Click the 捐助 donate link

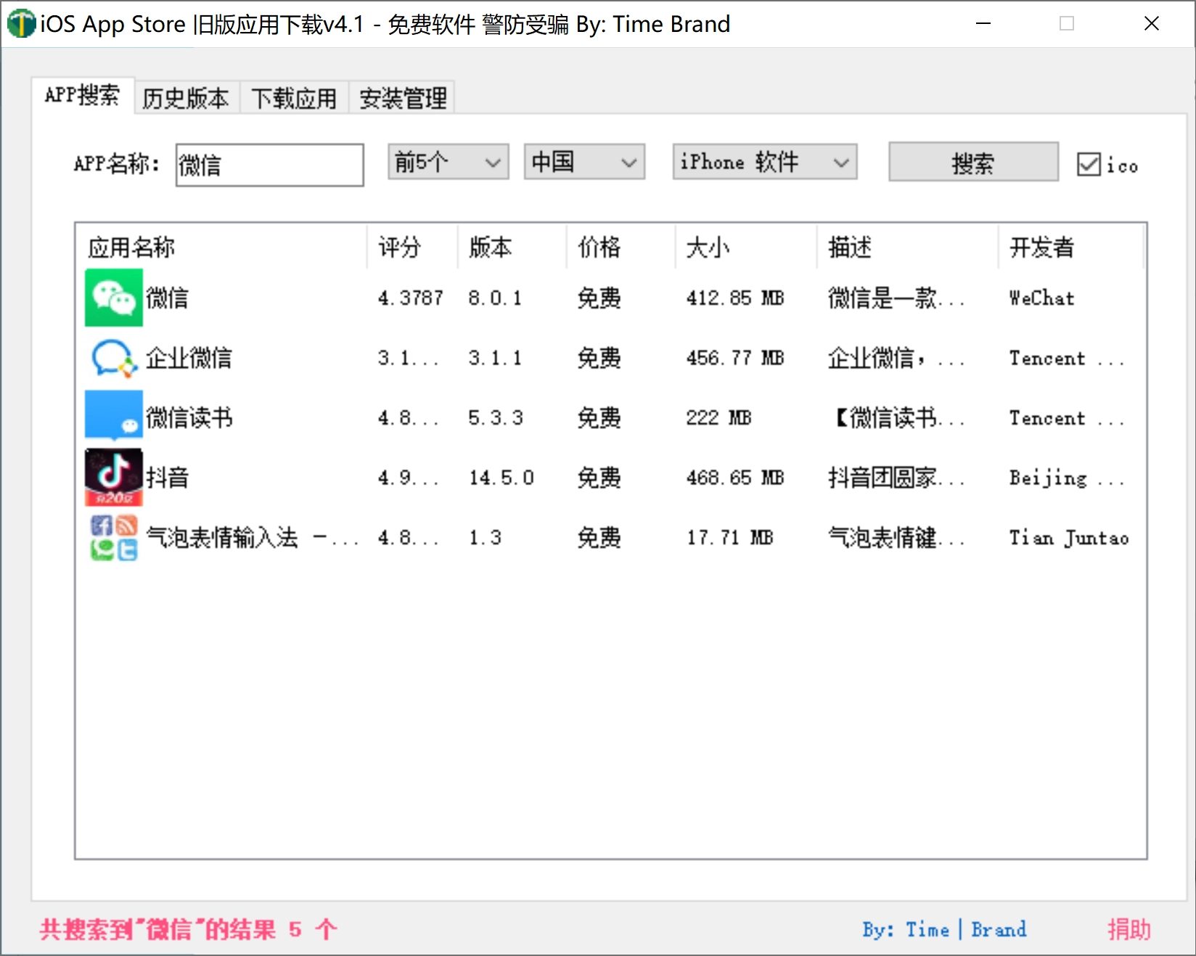coord(1129,929)
